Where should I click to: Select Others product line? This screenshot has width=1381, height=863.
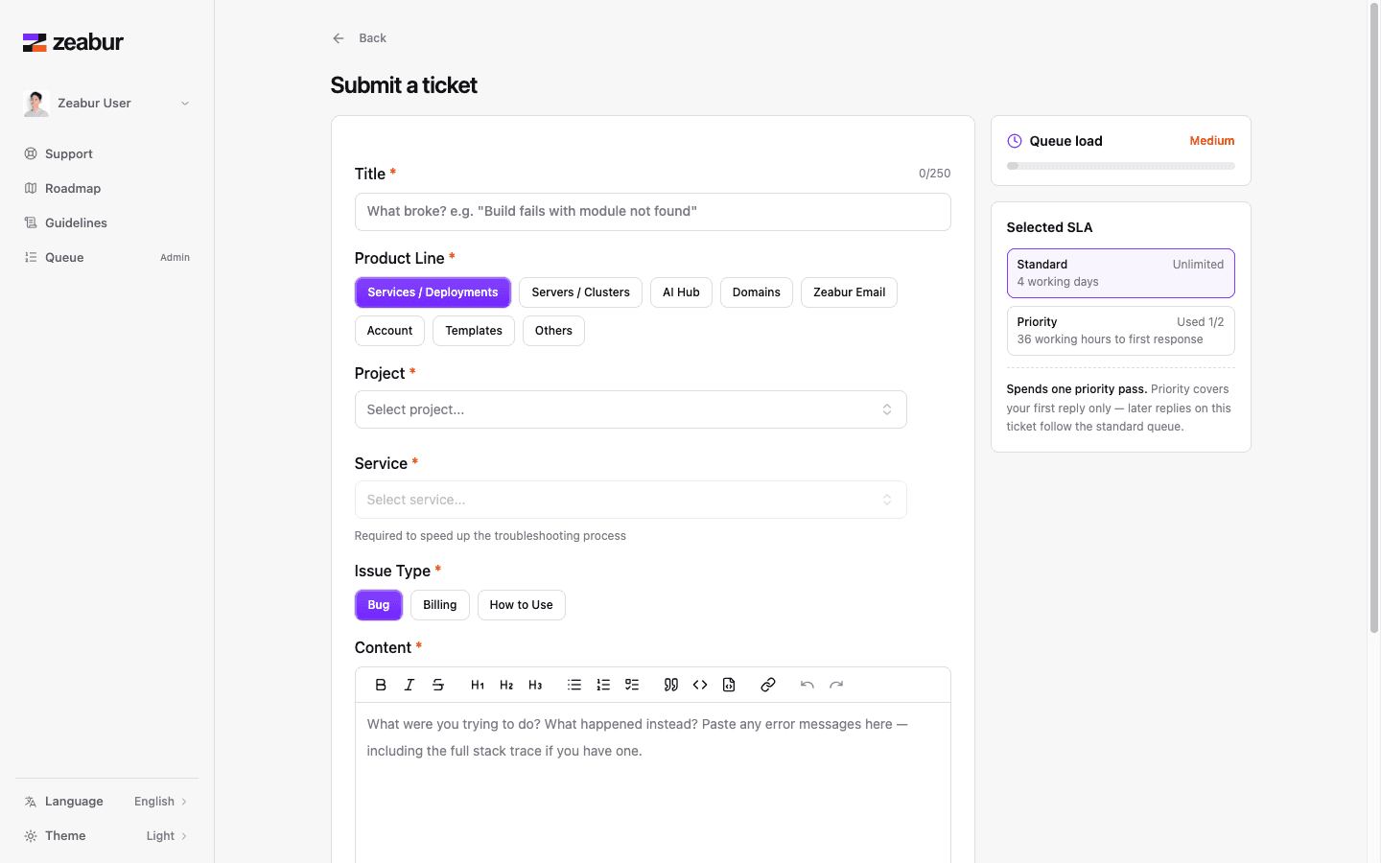pyautogui.click(x=553, y=331)
